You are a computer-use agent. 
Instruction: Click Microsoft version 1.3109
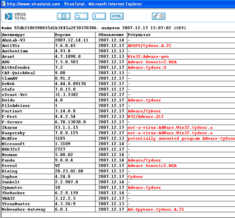[x=62, y=144]
